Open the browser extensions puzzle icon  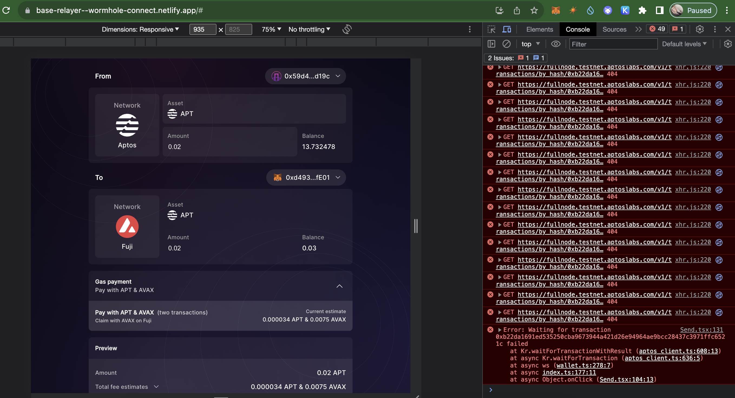point(642,10)
